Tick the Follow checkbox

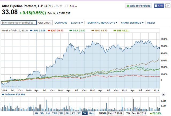(66, 6)
